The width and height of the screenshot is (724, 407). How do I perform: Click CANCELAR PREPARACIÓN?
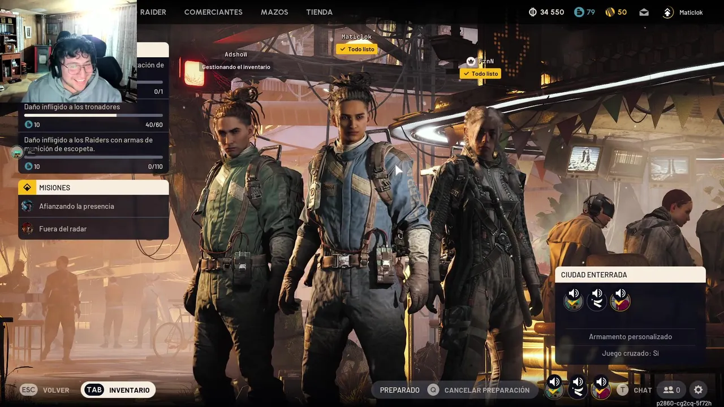click(487, 390)
